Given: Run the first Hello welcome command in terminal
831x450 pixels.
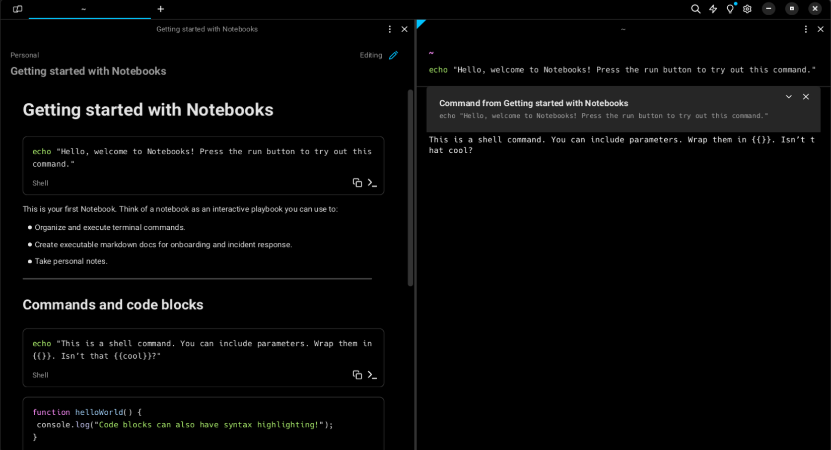Looking at the screenshot, I should 372,183.
